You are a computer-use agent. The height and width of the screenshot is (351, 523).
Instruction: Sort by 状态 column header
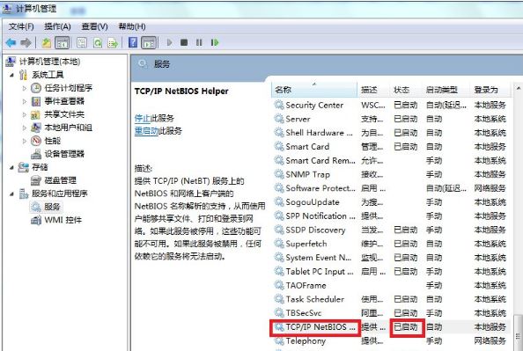pyautogui.click(x=406, y=90)
